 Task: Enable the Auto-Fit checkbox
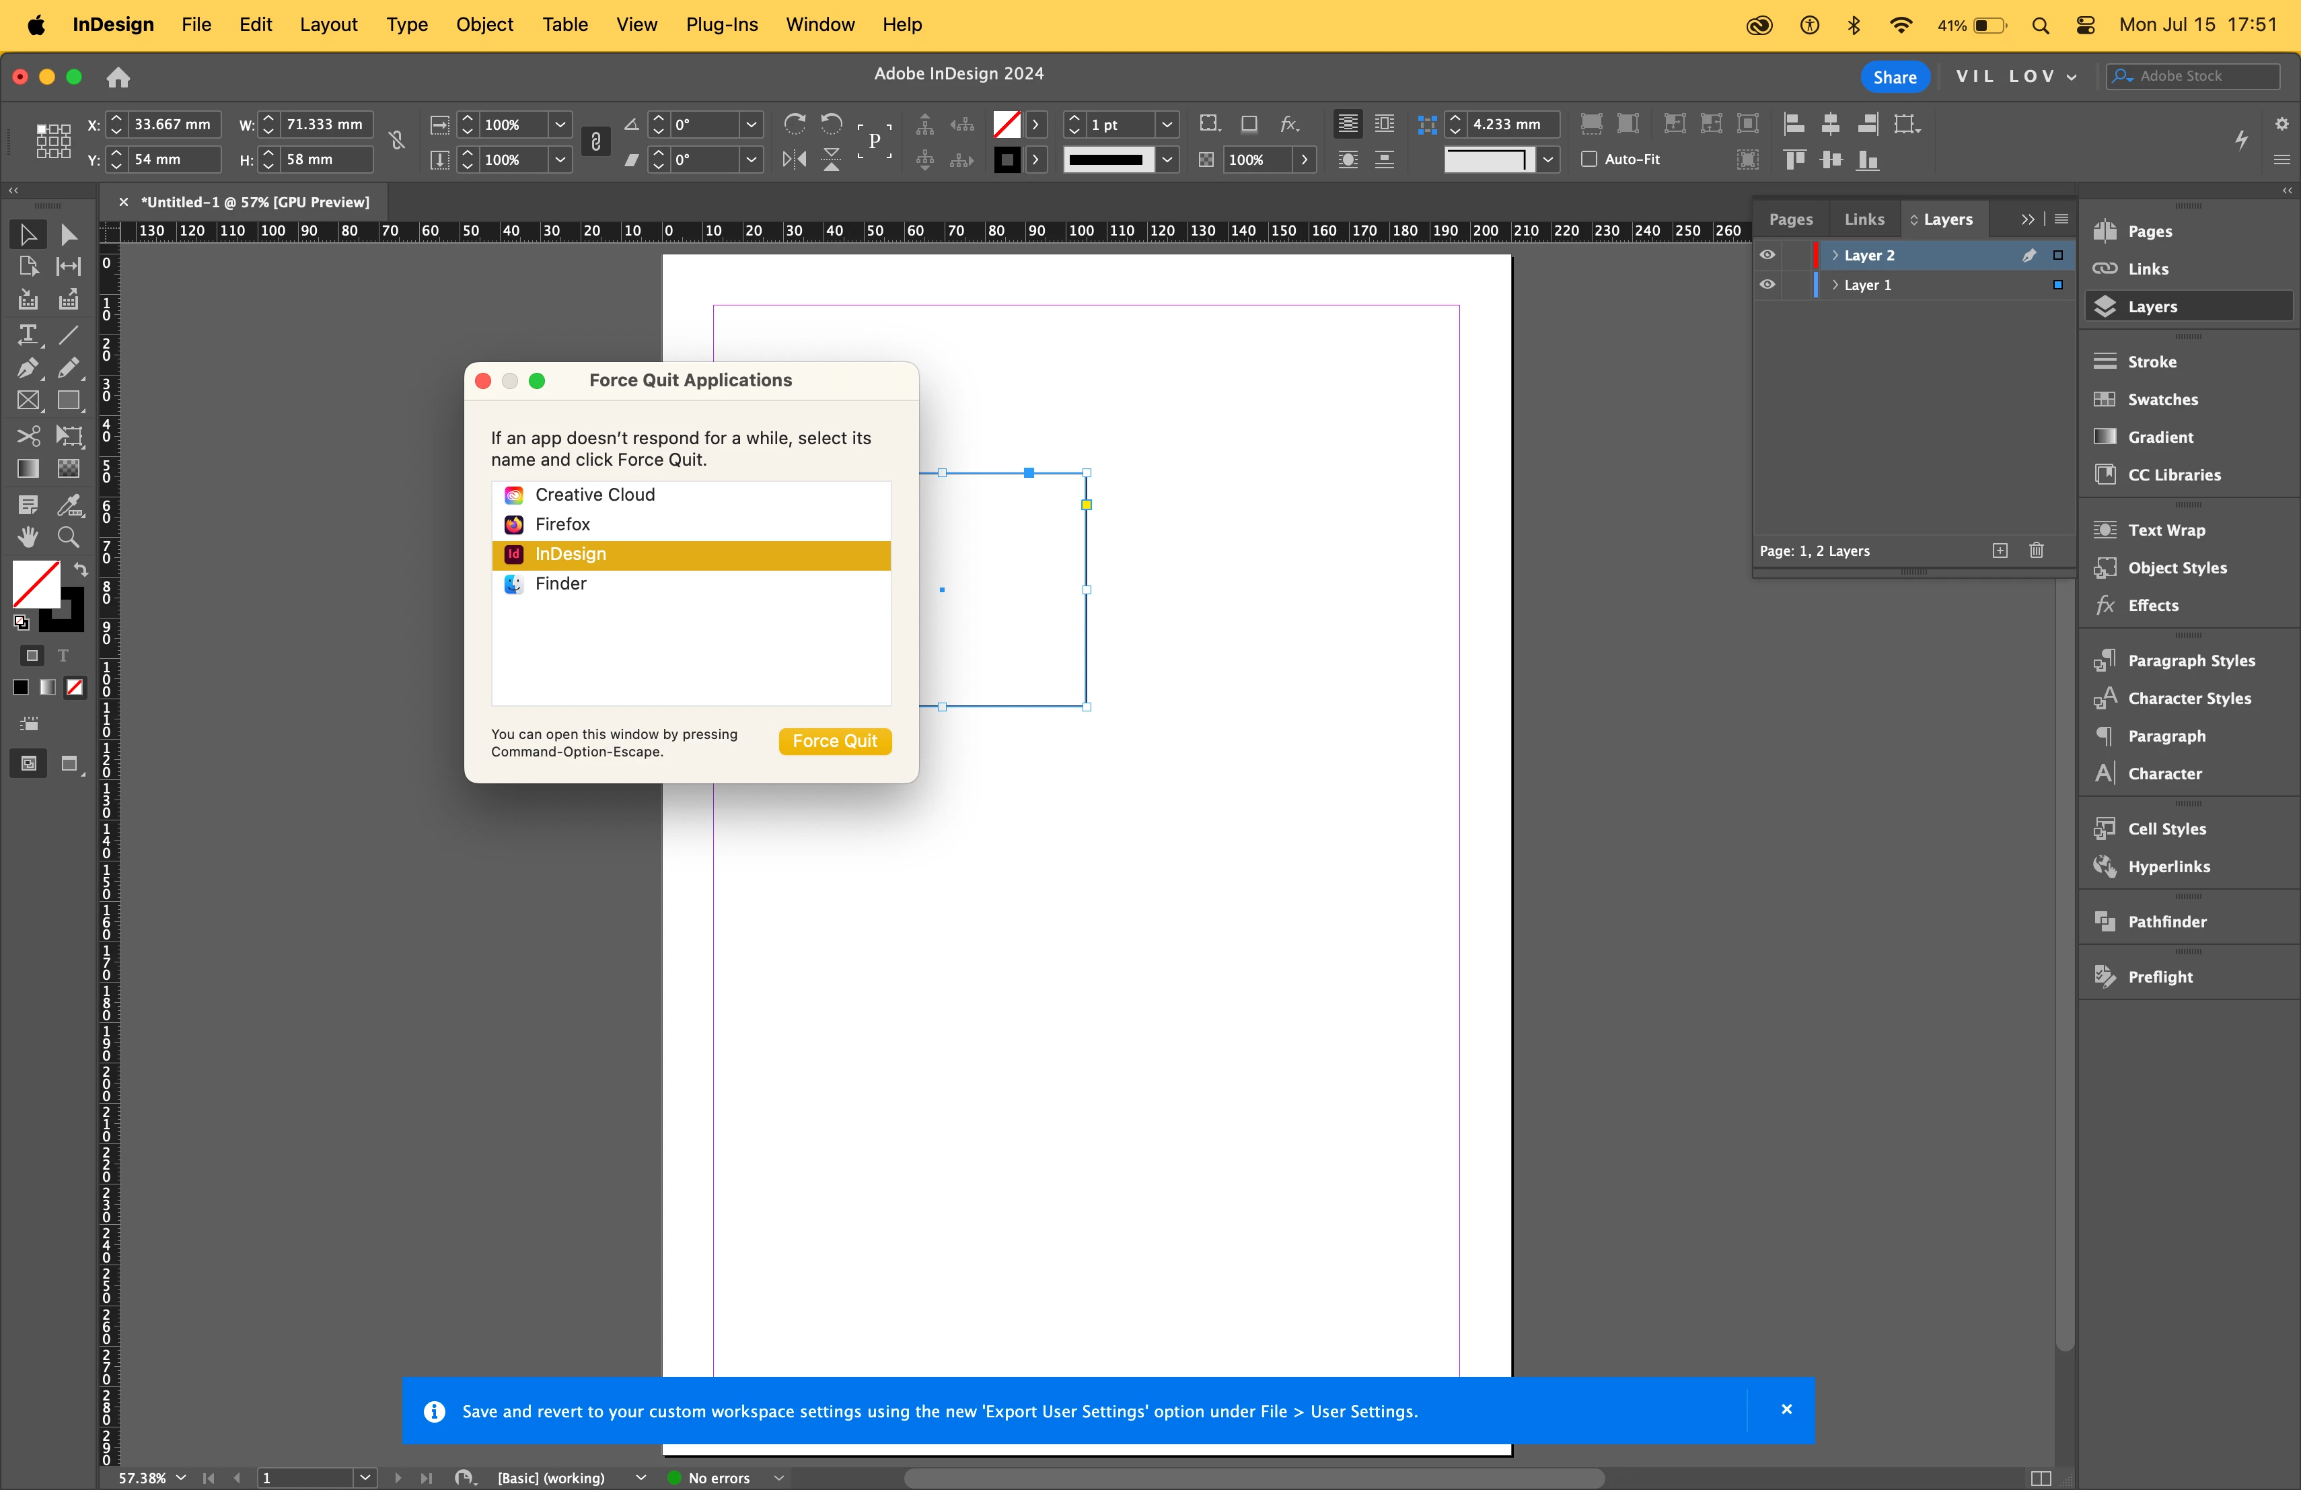1588,159
